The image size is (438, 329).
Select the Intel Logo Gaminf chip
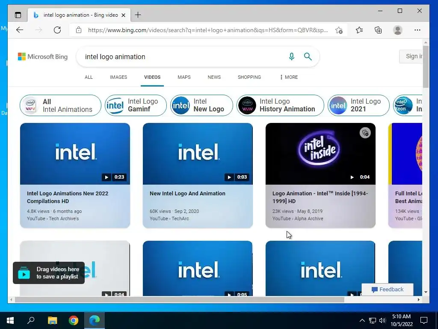point(136,105)
